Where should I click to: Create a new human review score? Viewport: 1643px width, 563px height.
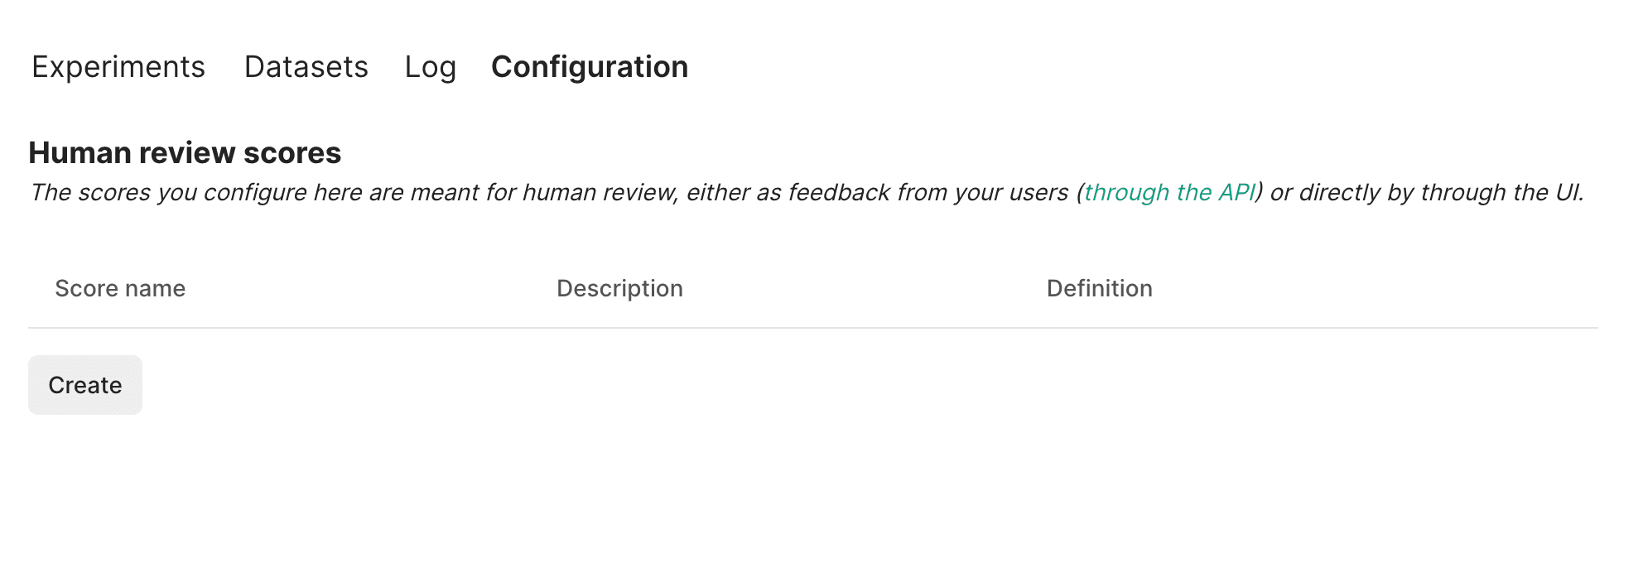pyautogui.click(x=84, y=384)
